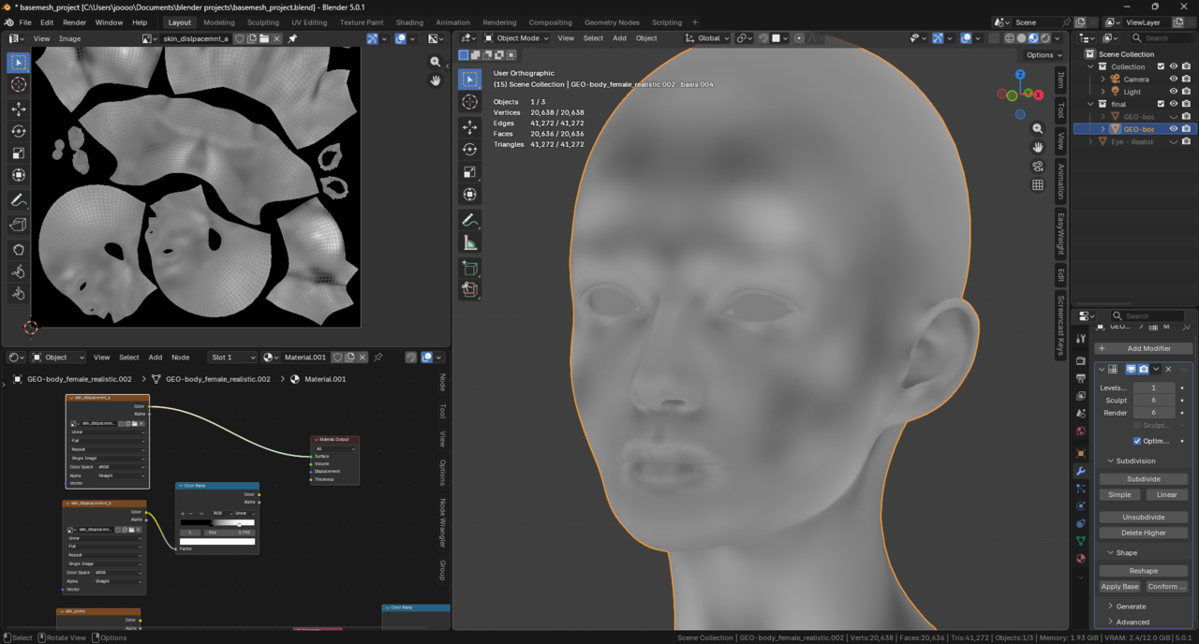Select the Transform tool in 3D viewport

point(470,195)
